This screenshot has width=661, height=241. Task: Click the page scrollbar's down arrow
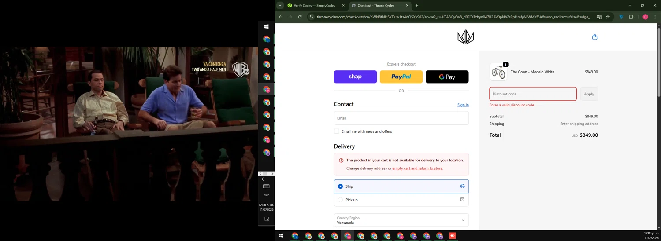(659, 228)
